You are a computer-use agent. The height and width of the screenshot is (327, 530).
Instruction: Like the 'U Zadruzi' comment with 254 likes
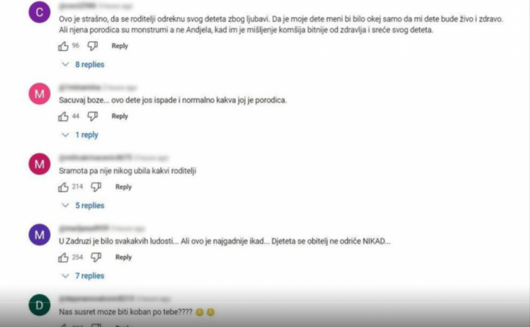click(63, 258)
